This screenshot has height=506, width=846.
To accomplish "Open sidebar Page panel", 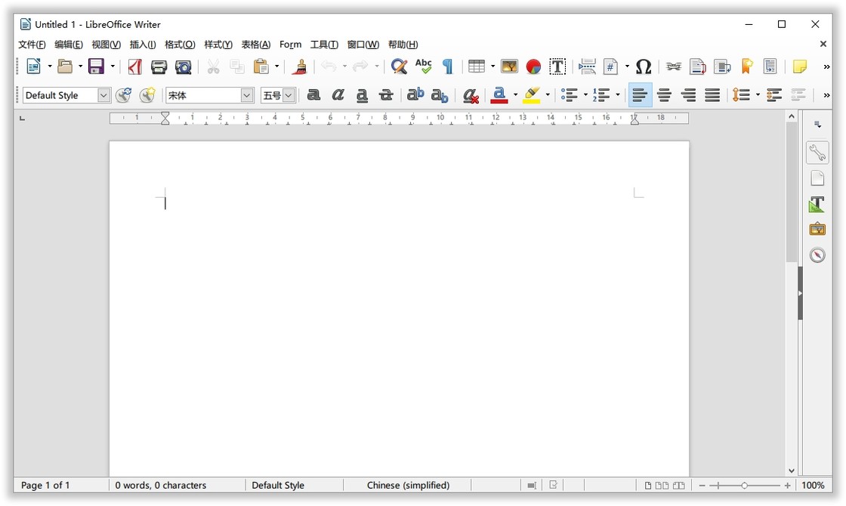I will tap(817, 178).
